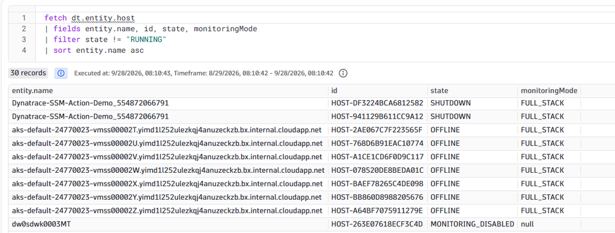Select host ID HOST-BB860D8988205676
Screen dimensions: 615x233
click(x=377, y=197)
